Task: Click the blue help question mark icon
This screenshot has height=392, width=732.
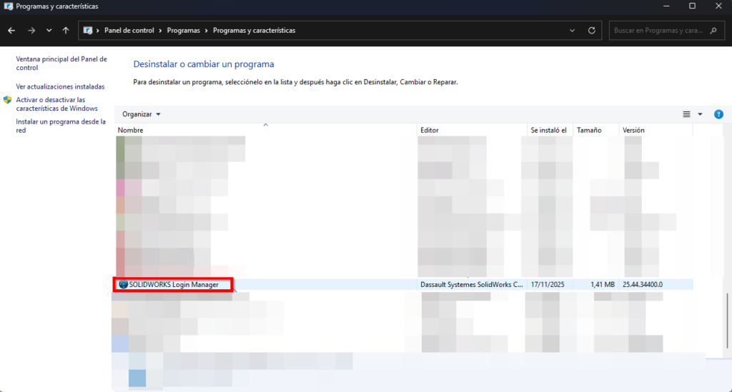Action: (718, 114)
